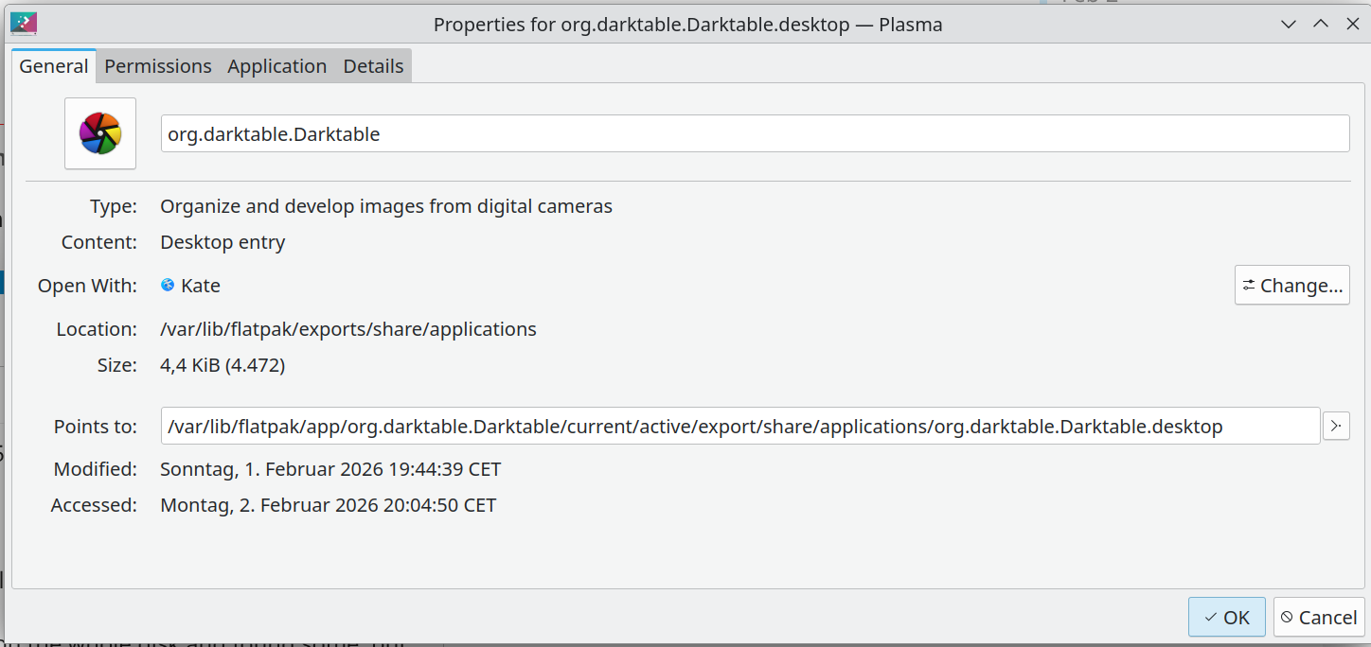Switch to the General tab
1371x647 pixels.
tap(54, 66)
